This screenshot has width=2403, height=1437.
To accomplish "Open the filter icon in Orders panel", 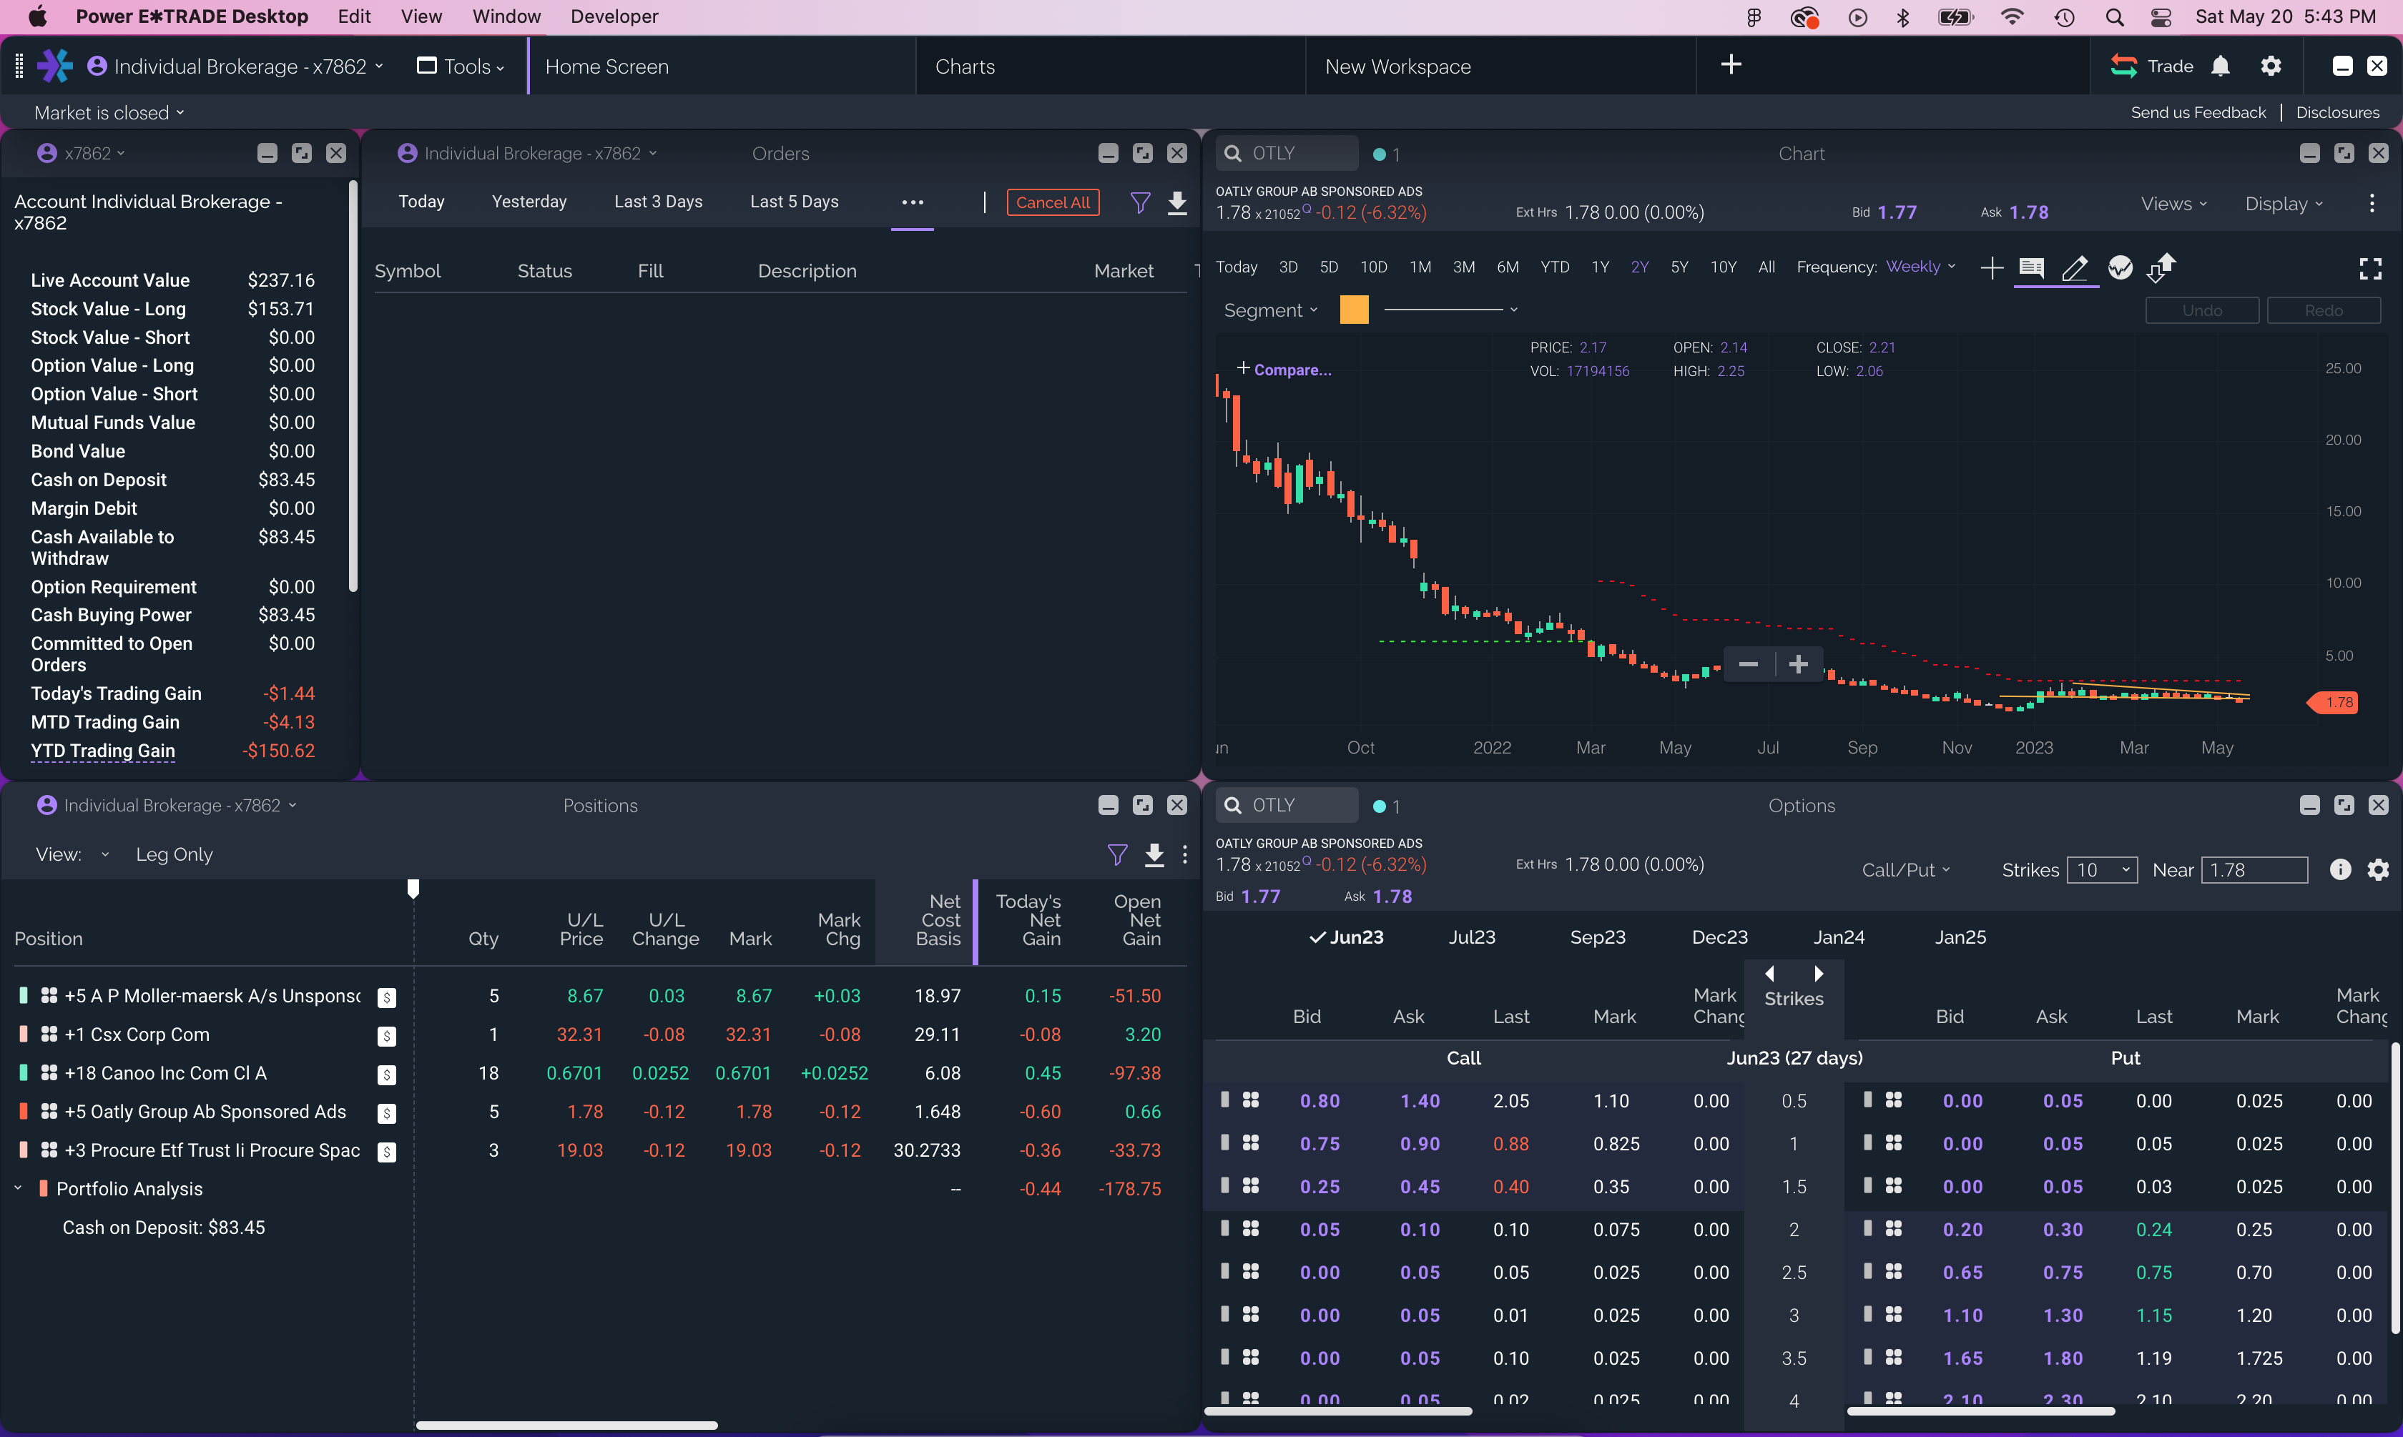I will (x=1140, y=202).
